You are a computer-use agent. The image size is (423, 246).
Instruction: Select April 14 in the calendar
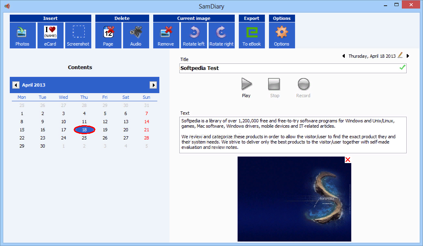point(146,122)
